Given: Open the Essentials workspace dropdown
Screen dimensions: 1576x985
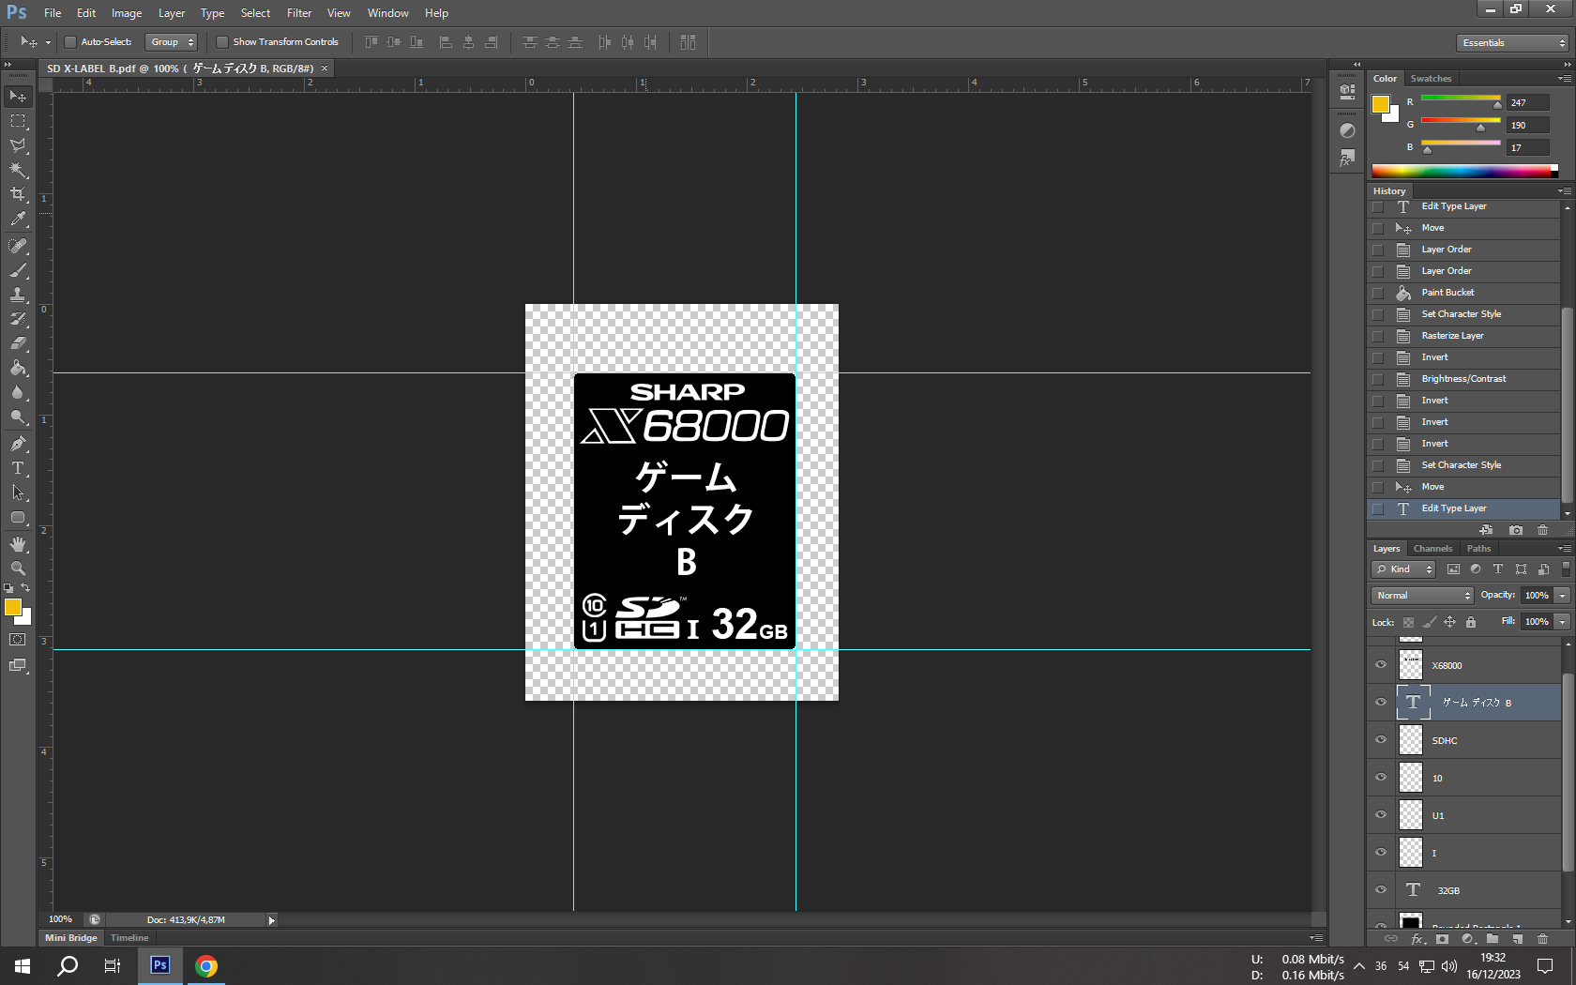Looking at the screenshot, I should click(1513, 43).
